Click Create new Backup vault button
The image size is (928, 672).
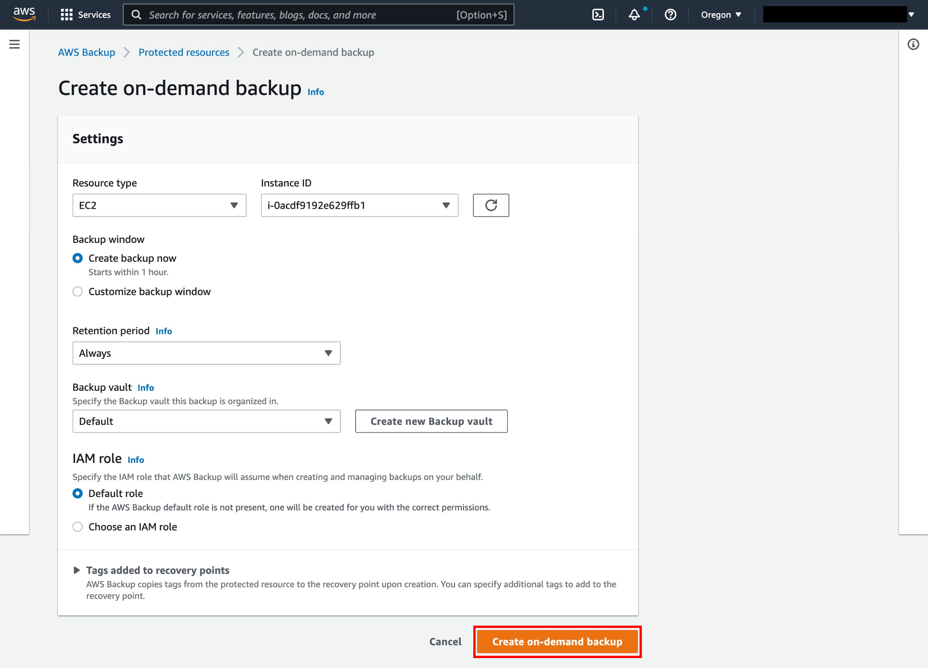[431, 421]
